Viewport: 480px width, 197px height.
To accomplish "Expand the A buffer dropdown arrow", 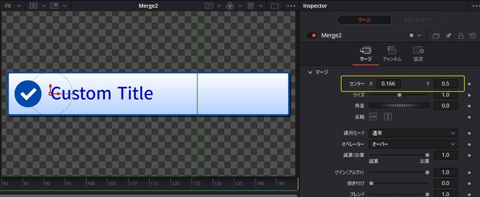I will coord(44,6).
